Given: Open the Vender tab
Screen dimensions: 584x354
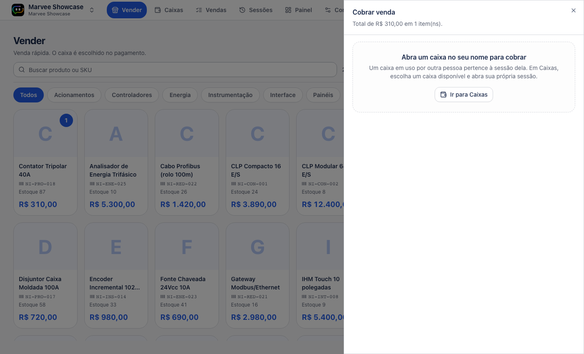Looking at the screenshot, I should pos(127,10).
